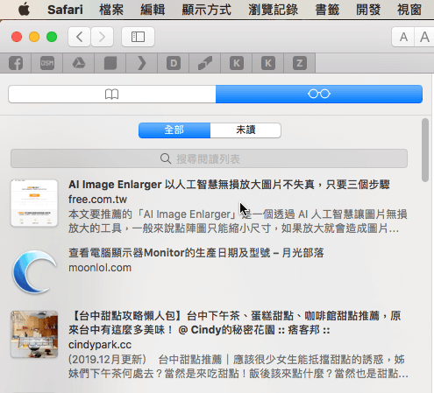Screen dimensions: 434x393
Task: Open the 開發 menu
Action: click(368, 10)
